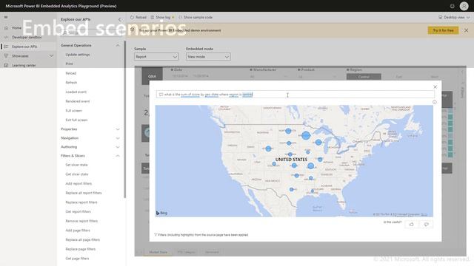This screenshot has height=266, width=474.
Task: Switch to the Market Share report tab
Action: [x=158, y=252]
